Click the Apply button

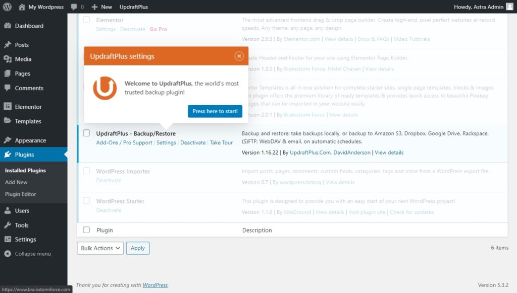(137, 248)
